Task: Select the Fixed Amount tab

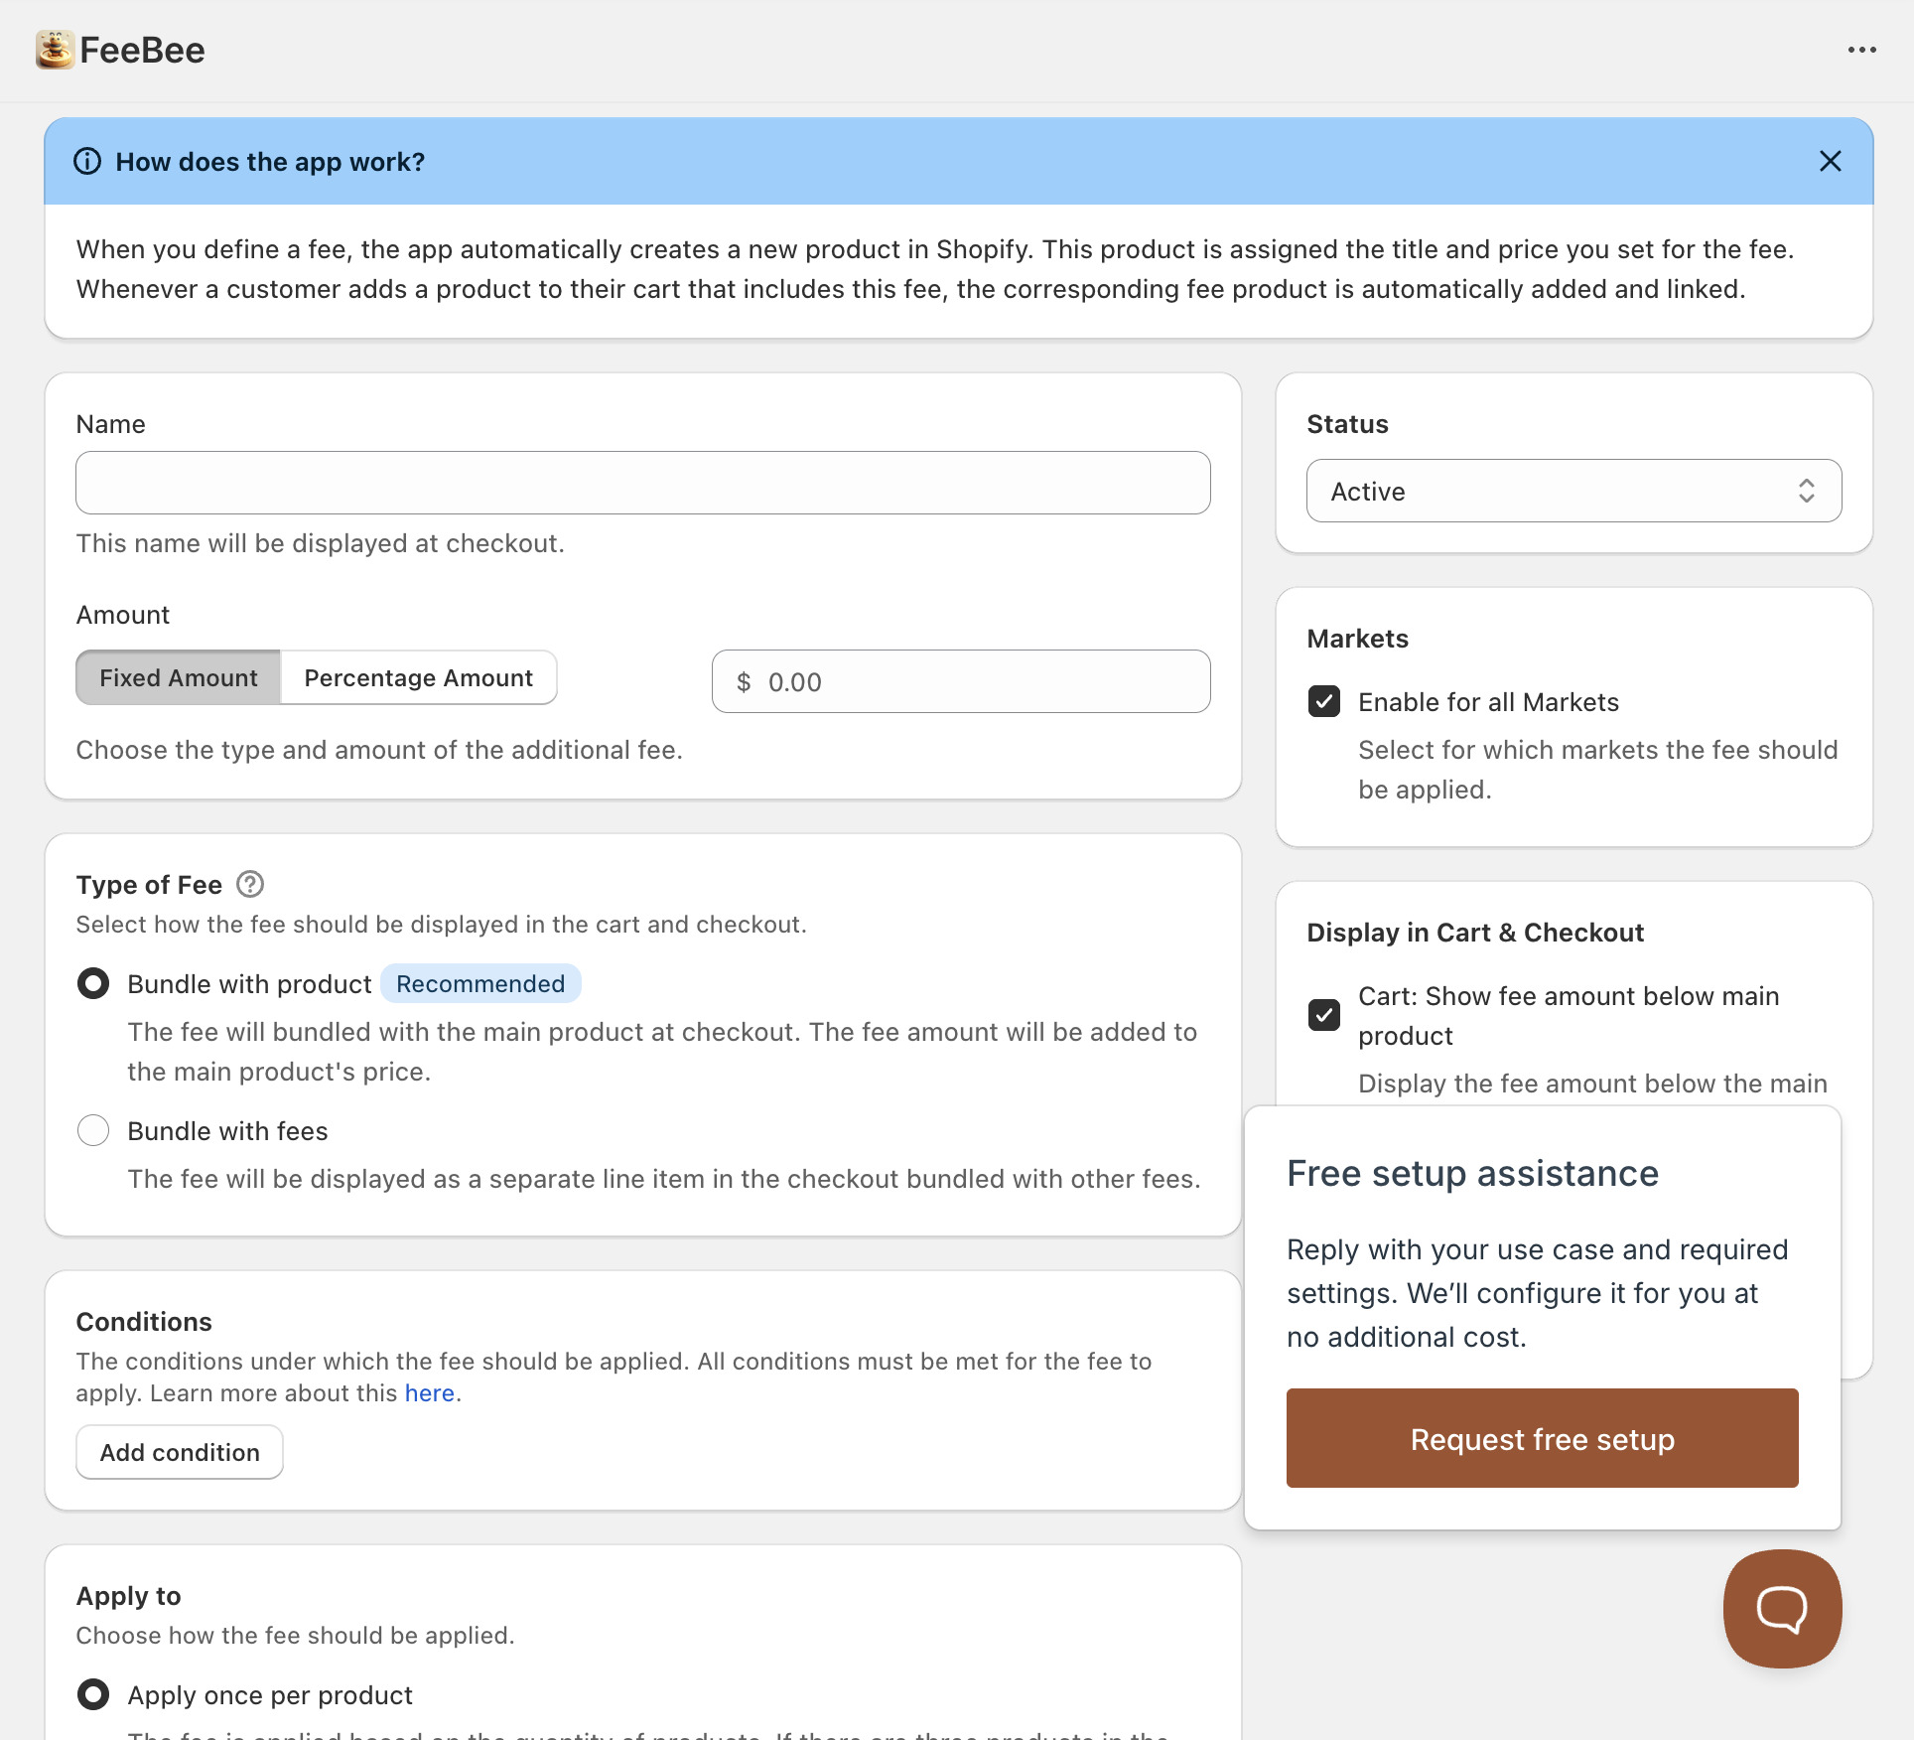Action: (x=178, y=677)
